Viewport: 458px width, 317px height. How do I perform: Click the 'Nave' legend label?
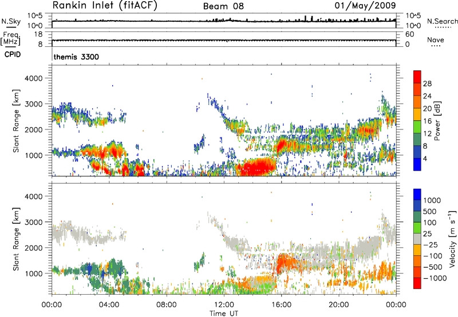click(x=436, y=40)
